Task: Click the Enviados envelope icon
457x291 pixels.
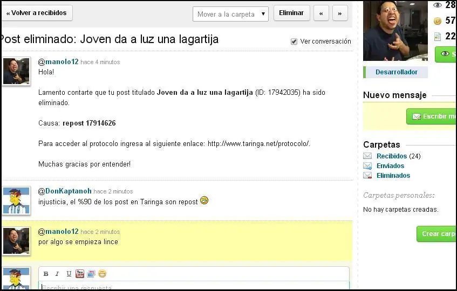Action: click(x=367, y=166)
